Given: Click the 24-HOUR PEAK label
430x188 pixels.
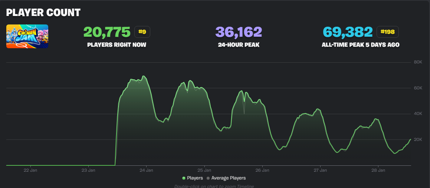Looking at the screenshot, I should pos(239,45).
